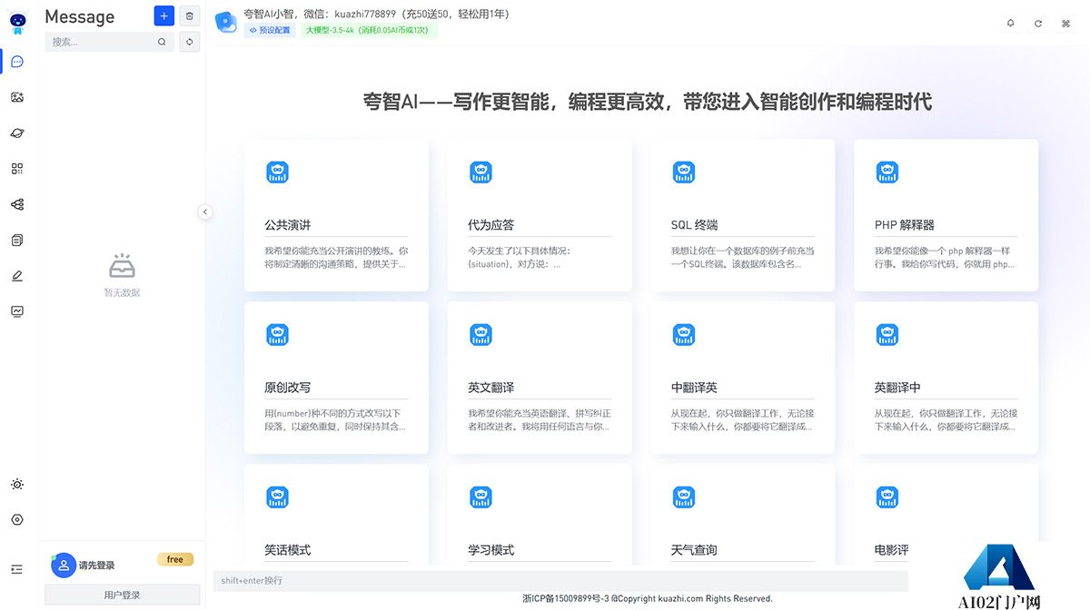The height and width of the screenshot is (610, 1090).
Task: Click robot icon on SQL 终端 card
Action: (684, 172)
